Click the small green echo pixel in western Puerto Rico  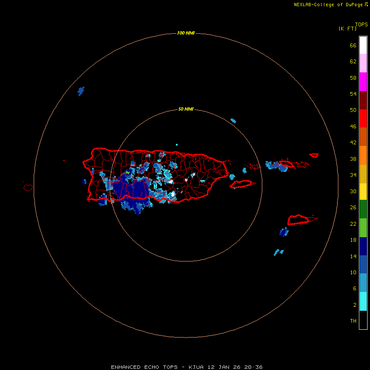pyautogui.click(x=128, y=173)
